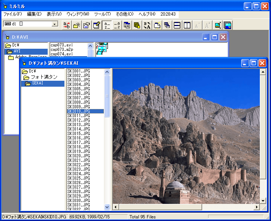Click the slideshow stacked pictures toolbar icon
The image size is (271, 221).
point(227,25)
